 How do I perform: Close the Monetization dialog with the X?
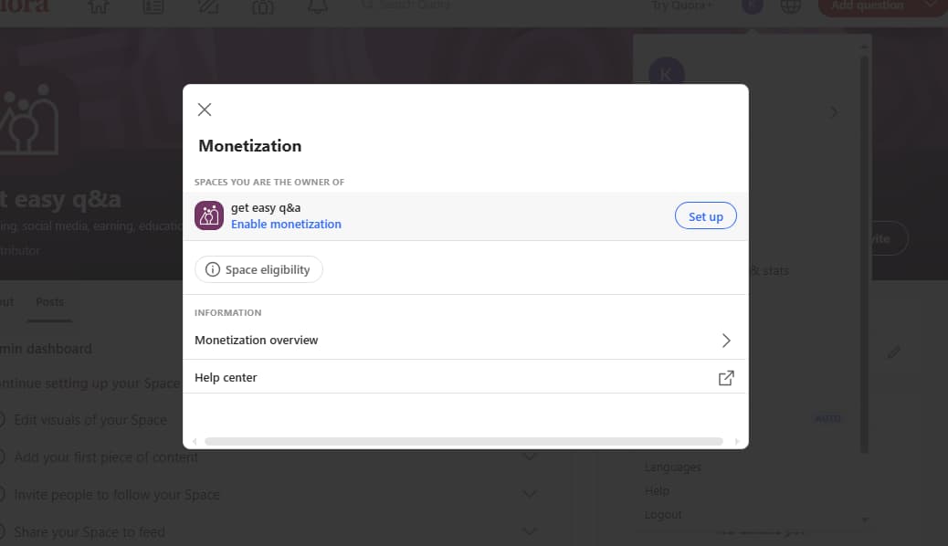coord(205,110)
